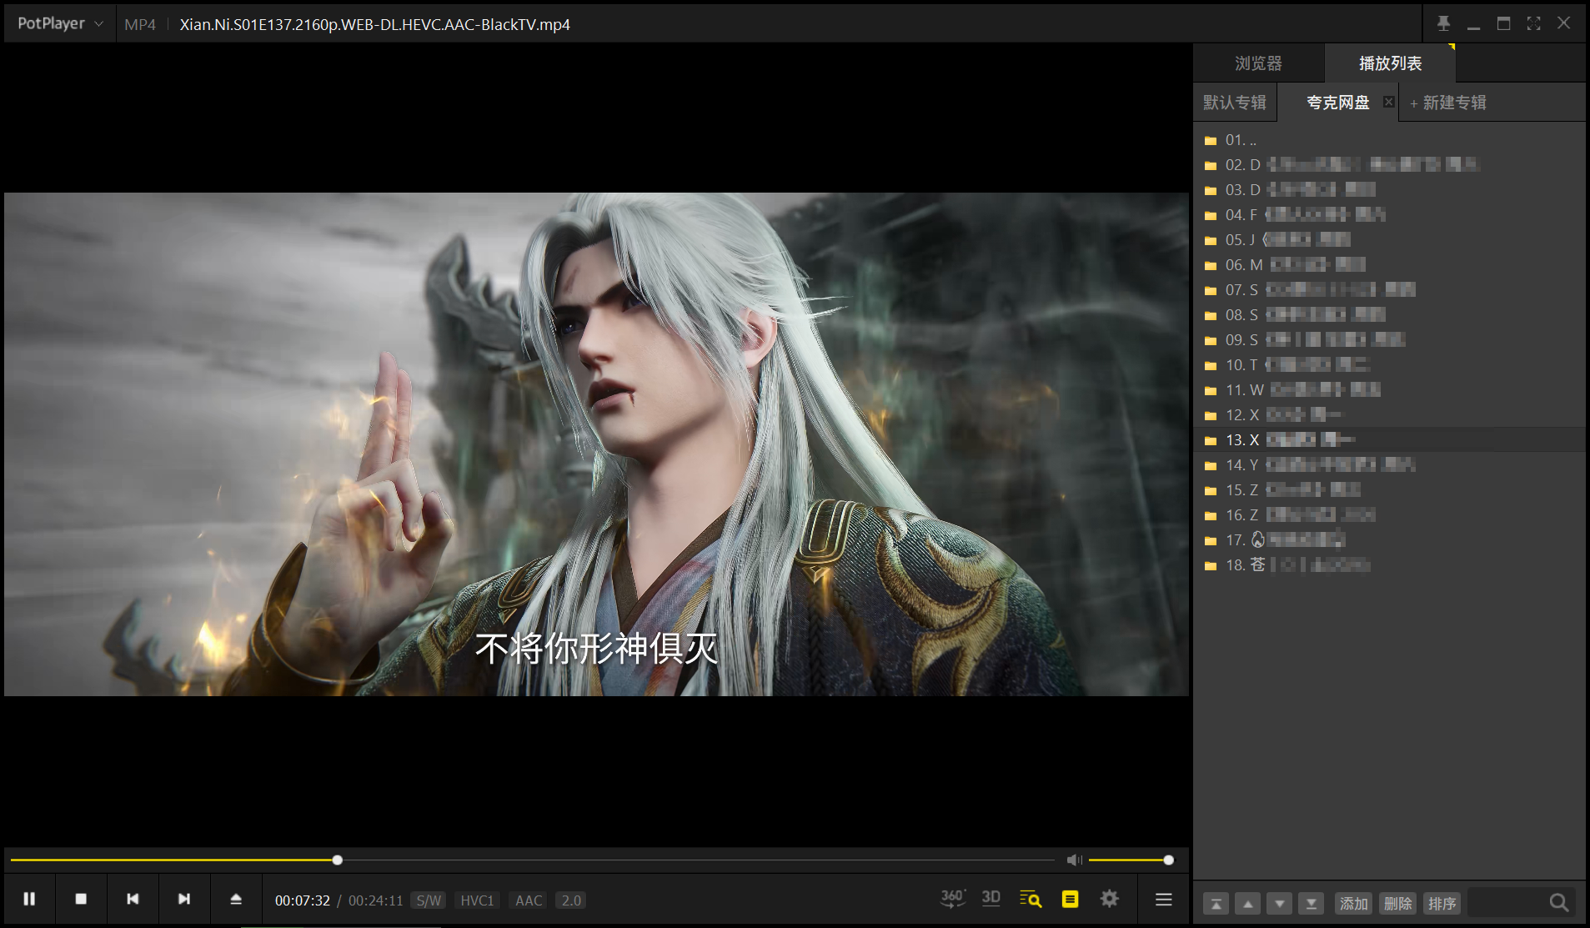The height and width of the screenshot is (928, 1590).
Task: Open playlist folder 18. 苍
Action: click(x=1389, y=565)
